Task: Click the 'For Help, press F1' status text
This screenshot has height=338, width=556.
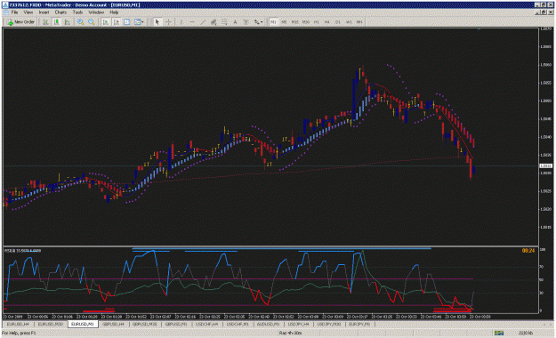Action: [19, 333]
